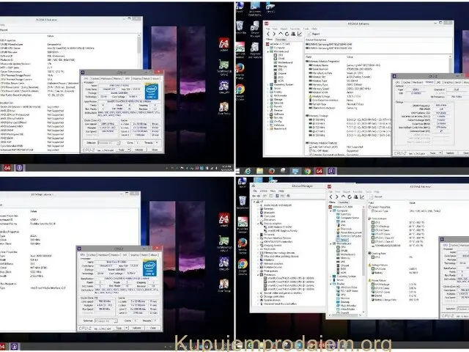The image size is (469, 352).
Task: Open File Explorer from the taskbar
Action: [x=258, y=170]
